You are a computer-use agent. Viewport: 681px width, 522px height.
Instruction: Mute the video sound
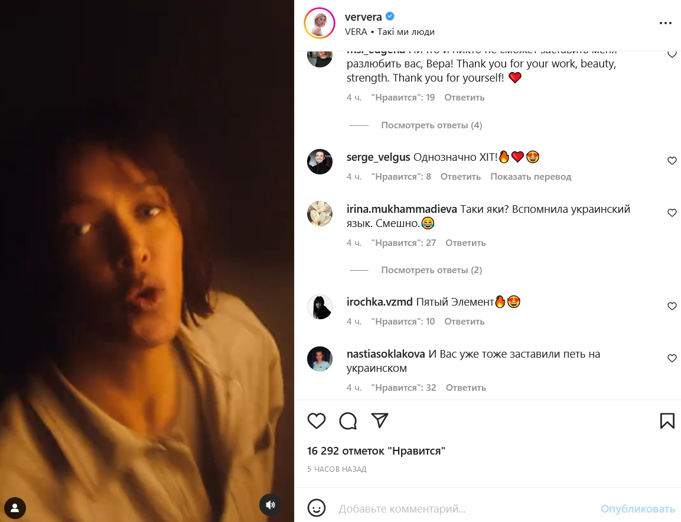[x=270, y=505]
